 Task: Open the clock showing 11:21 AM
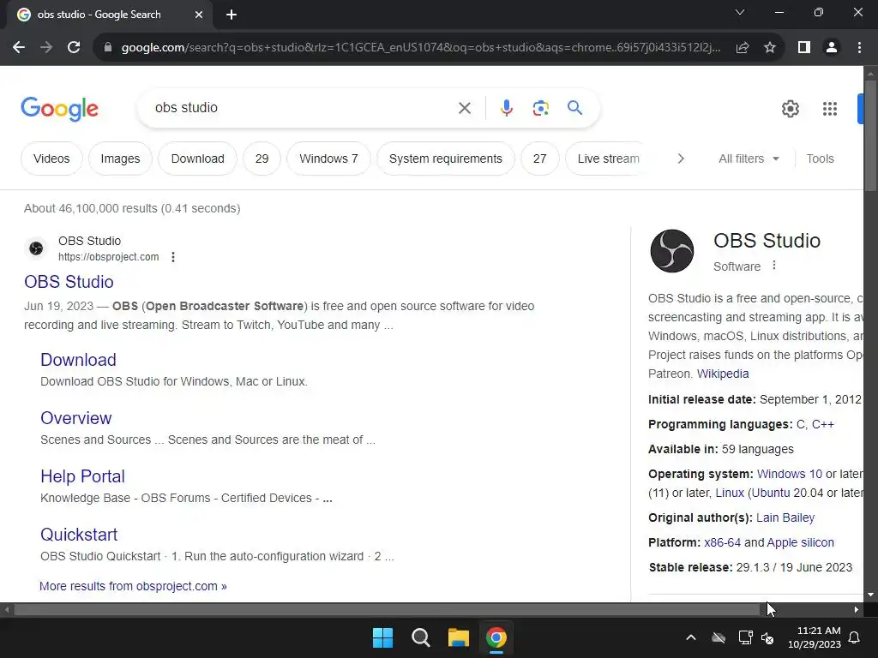(815, 637)
